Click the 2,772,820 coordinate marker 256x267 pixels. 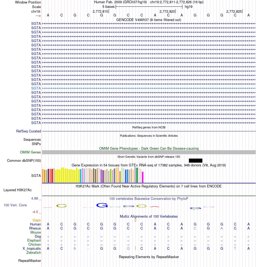click(x=167, y=11)
